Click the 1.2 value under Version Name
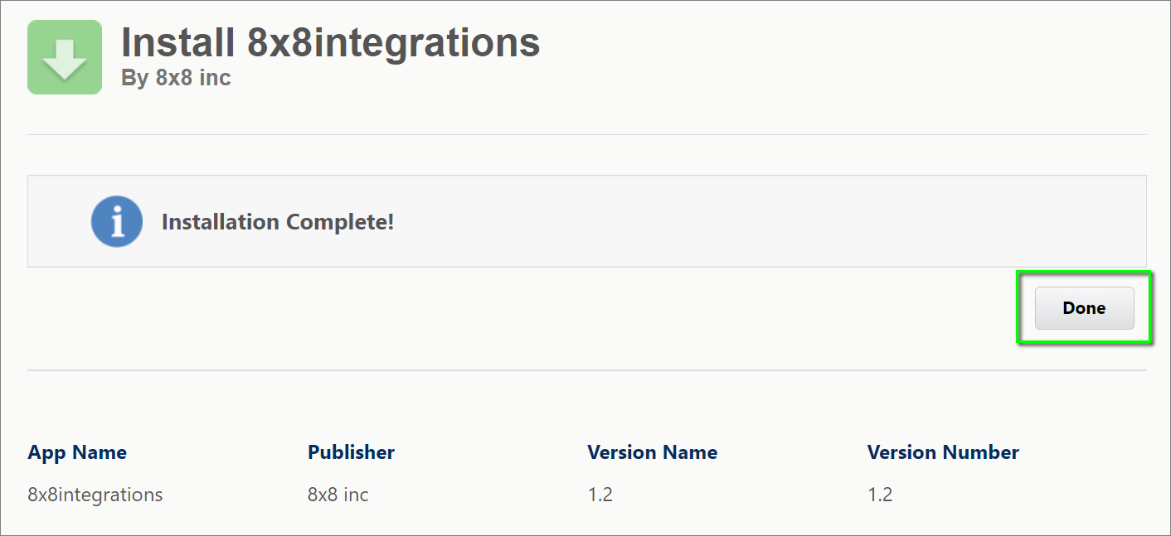The height and width of the screenshot is (536, 1171). pos(600,495)
